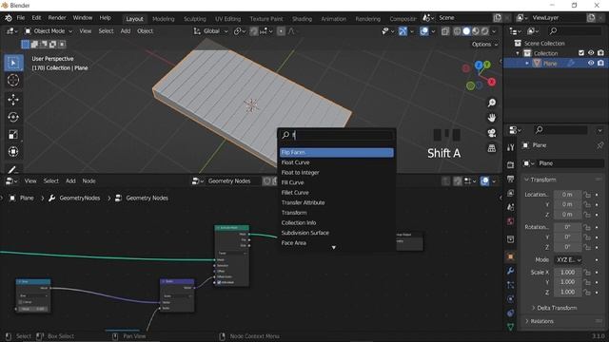Screen dimensions: 609x342
Task: Open the Object properties tab
Action: tap(510, 256)
